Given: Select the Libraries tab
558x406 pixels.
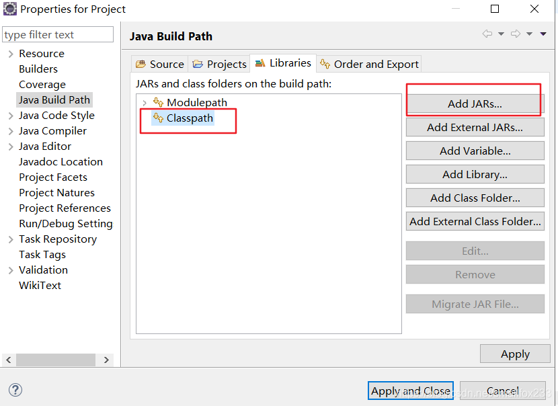Looking at the screenshot, I should tap(283, 63).
